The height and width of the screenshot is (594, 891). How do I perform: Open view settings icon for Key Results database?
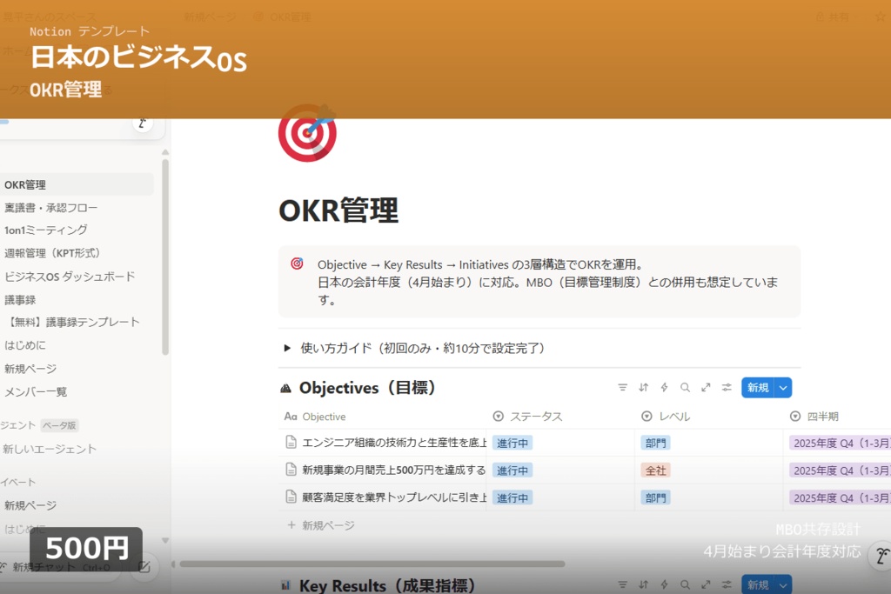727,584
